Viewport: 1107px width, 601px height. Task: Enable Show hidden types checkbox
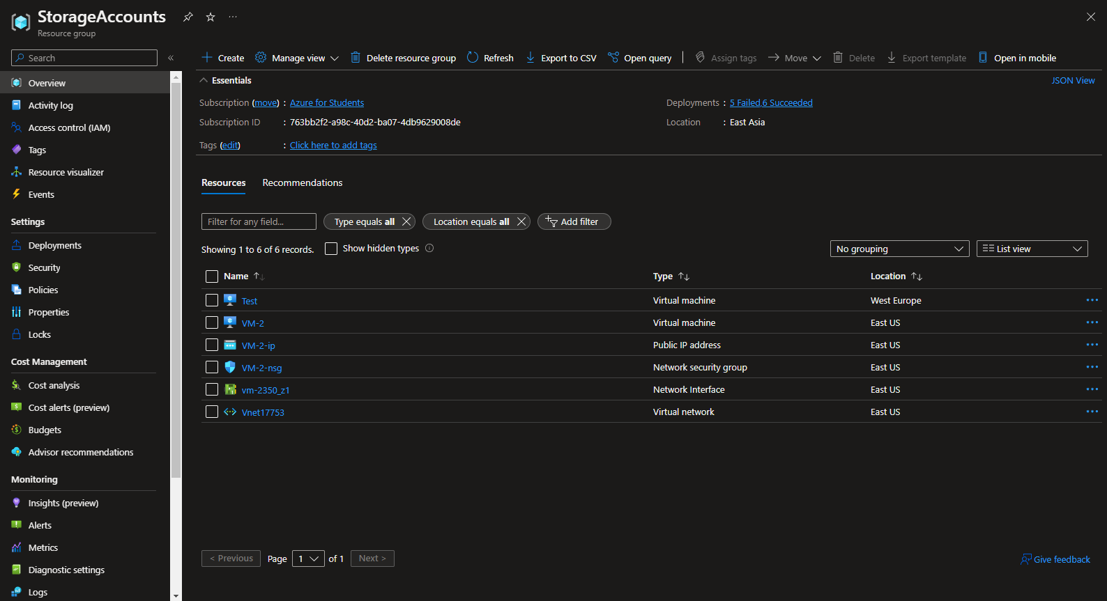tap(331, 249)
